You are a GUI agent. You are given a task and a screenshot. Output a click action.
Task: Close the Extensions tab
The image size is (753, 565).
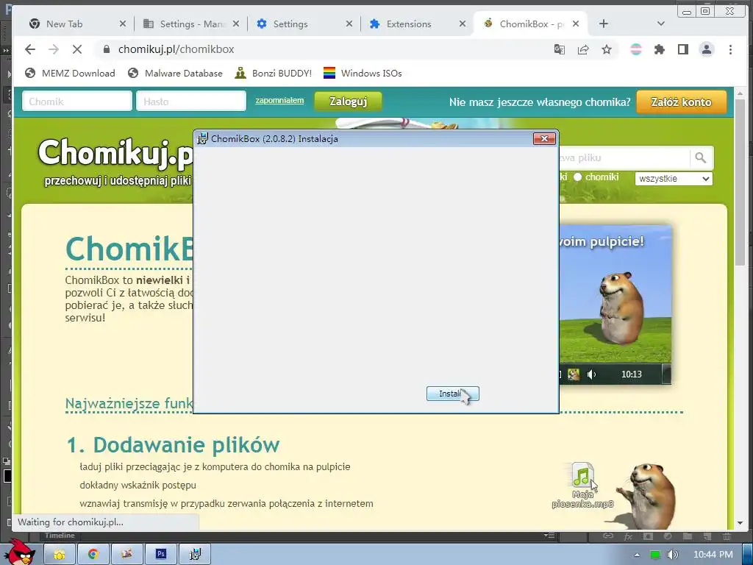(462, 24)
